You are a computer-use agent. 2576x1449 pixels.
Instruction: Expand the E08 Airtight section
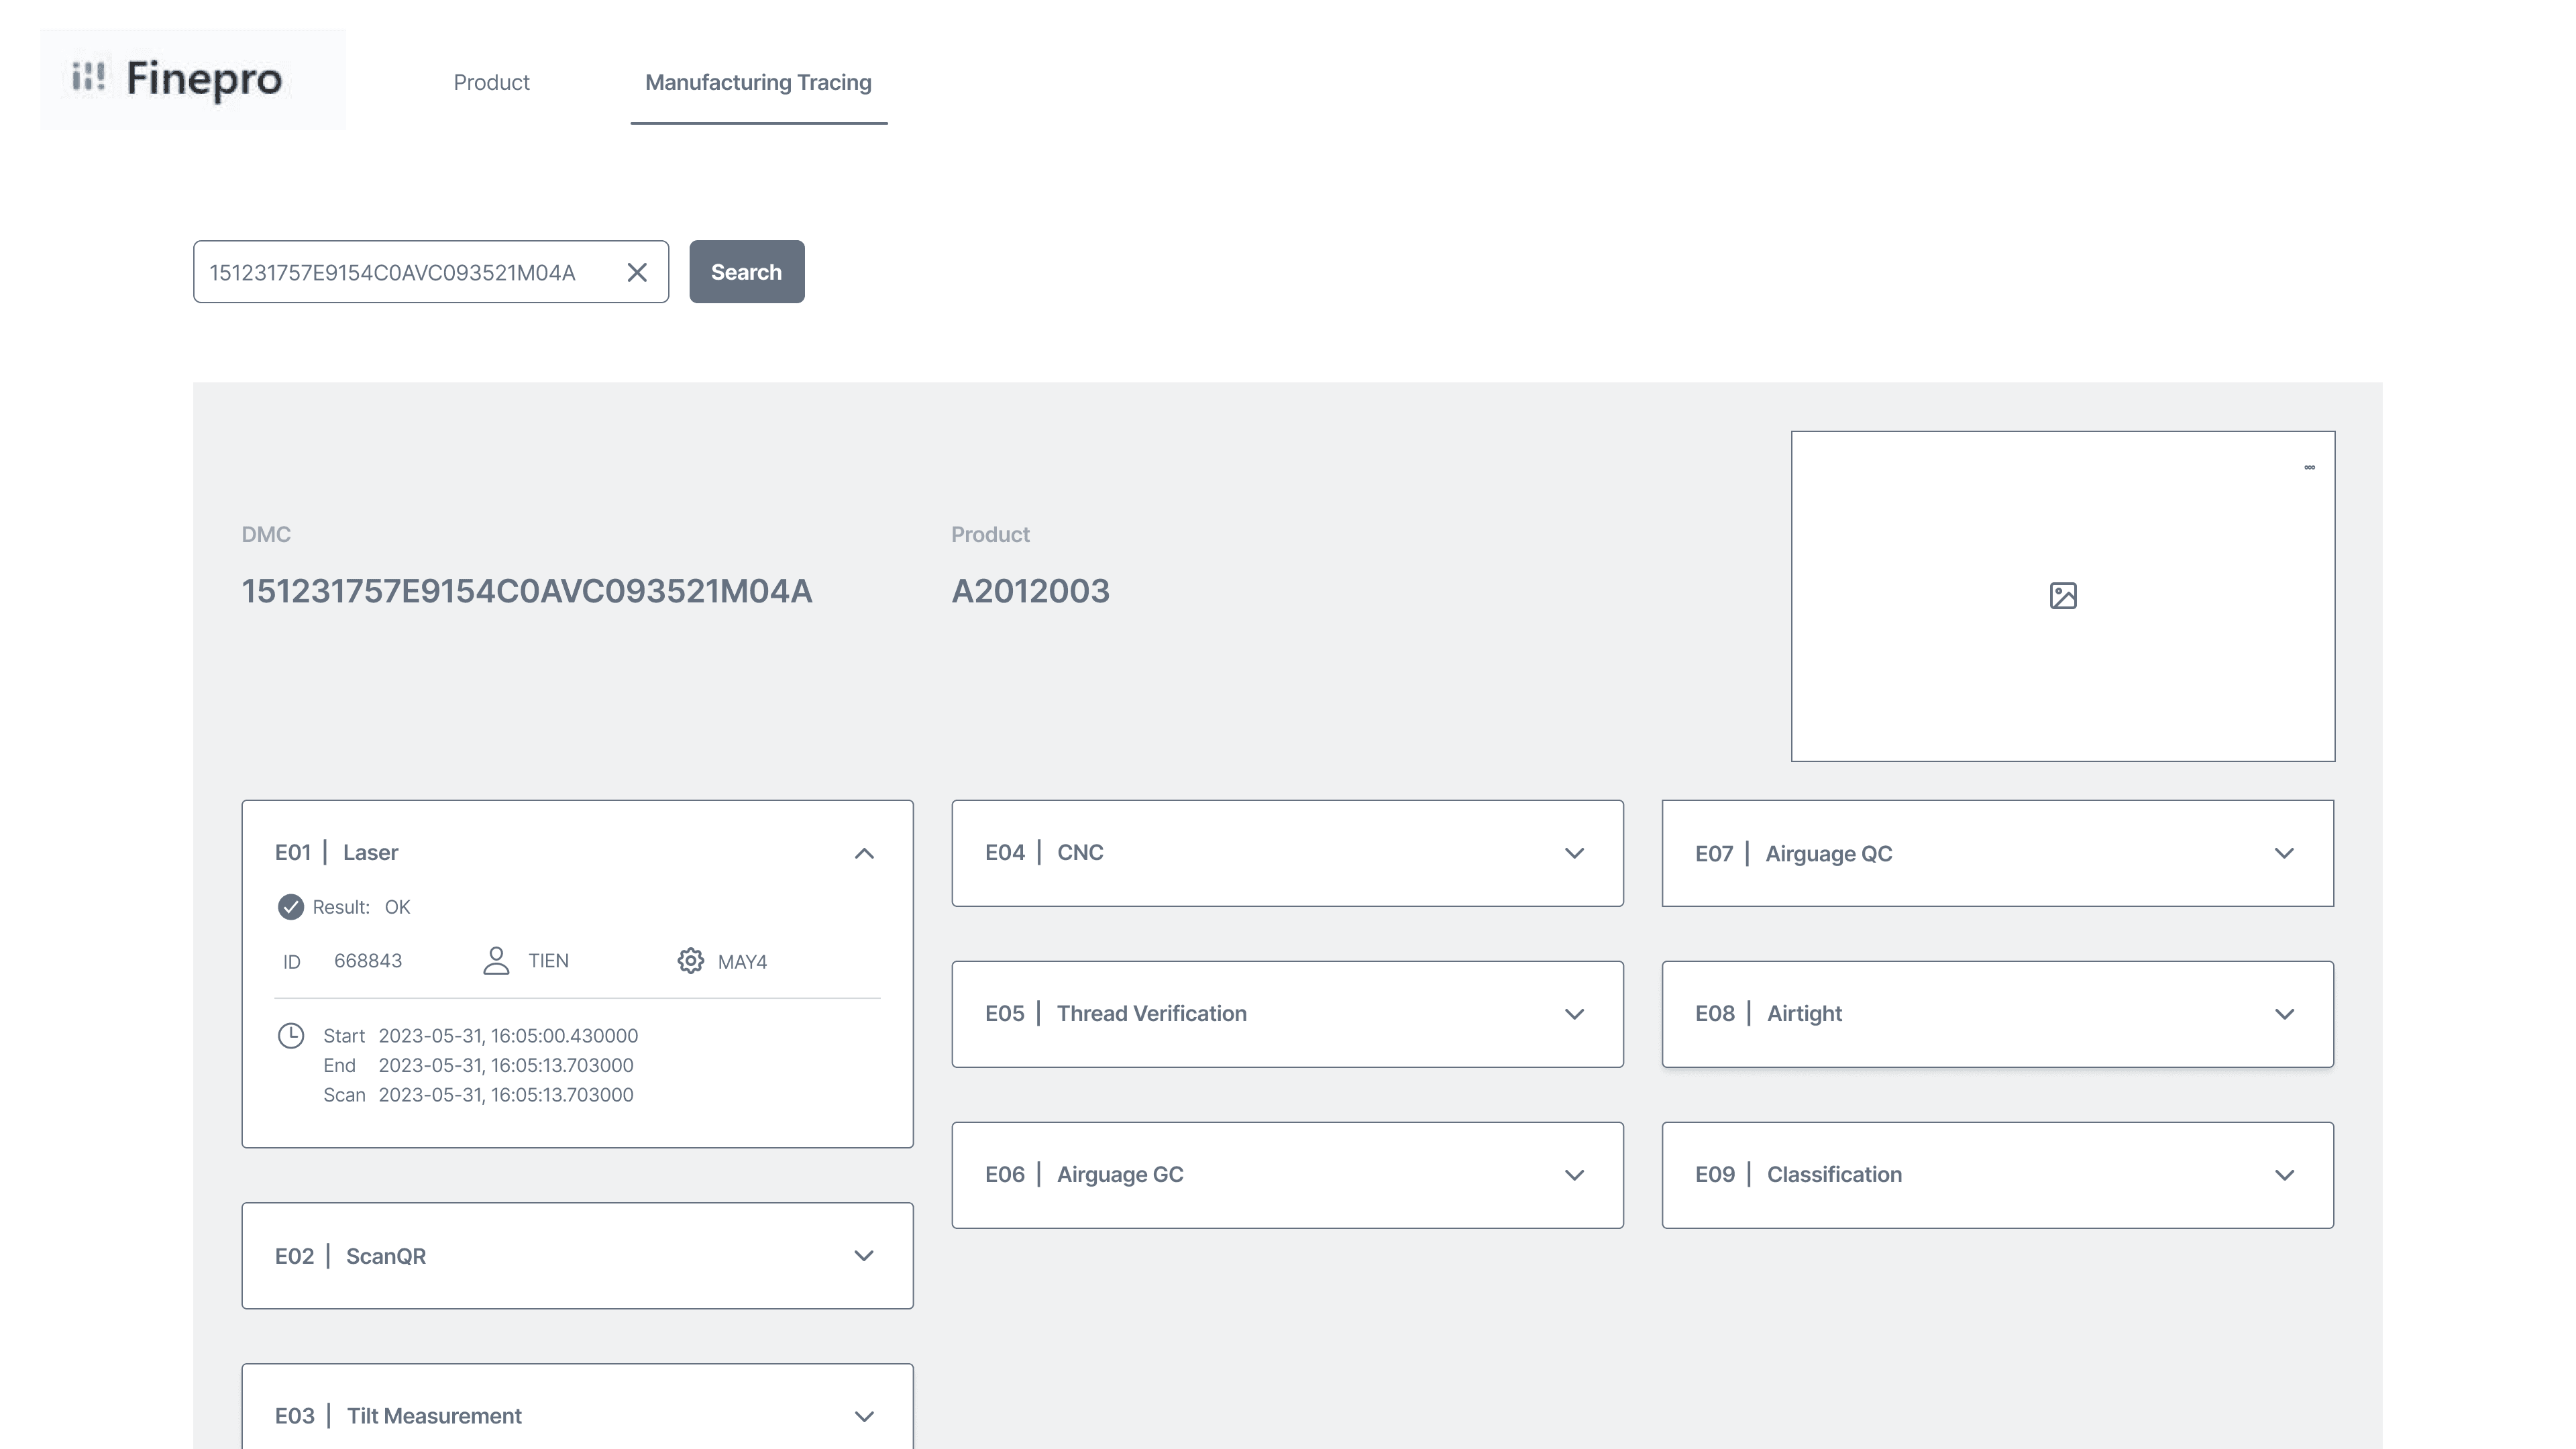(x=2284, y=1014)
